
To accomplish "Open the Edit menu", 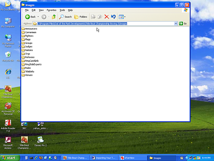I will pos(33,10).
